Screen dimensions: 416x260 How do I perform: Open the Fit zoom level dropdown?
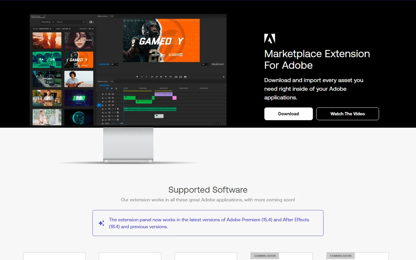point(114,64)
